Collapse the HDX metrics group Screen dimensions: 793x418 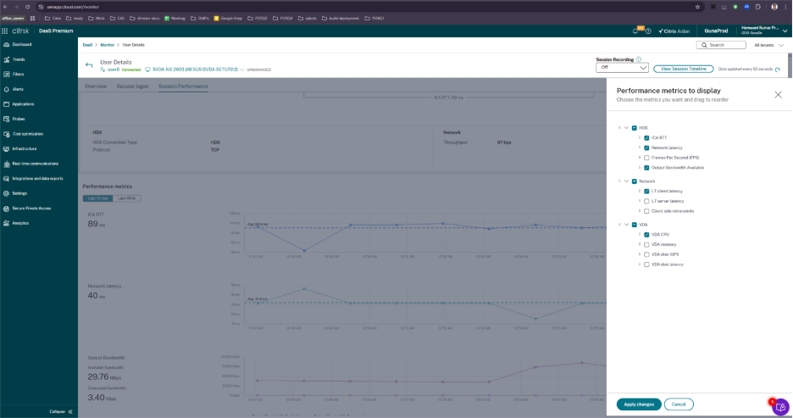pos(626,127)
